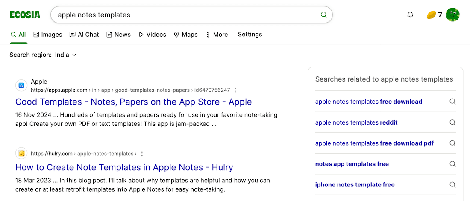Open the notifications bell

point(410,15)
